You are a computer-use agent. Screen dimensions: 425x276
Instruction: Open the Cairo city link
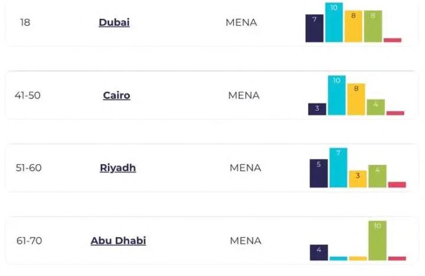pos(116,95)
